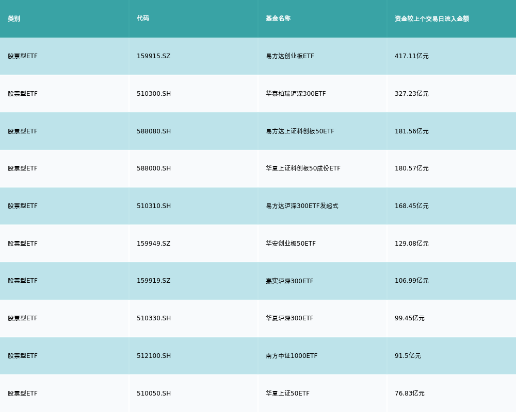Select fund name 华泰柏瑞沪深300ETF
516x412 pixels.
(296, 94)
